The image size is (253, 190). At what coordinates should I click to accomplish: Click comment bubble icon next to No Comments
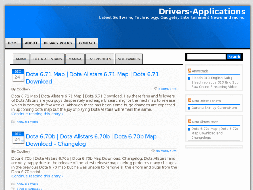pyautogui.click(x=153, y=151)
